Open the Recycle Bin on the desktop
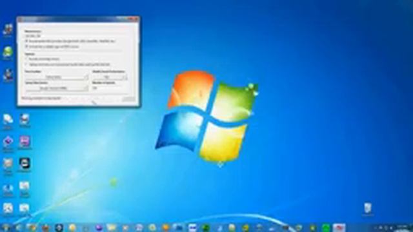Screen dimensions: 413x232 [368, 208]
